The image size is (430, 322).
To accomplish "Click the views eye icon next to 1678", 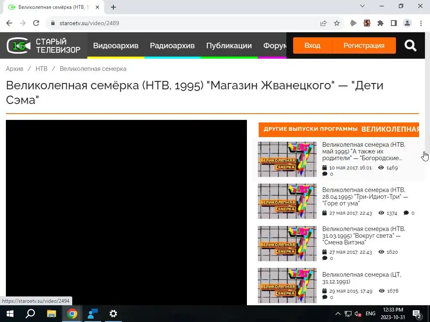I will 382,291.
